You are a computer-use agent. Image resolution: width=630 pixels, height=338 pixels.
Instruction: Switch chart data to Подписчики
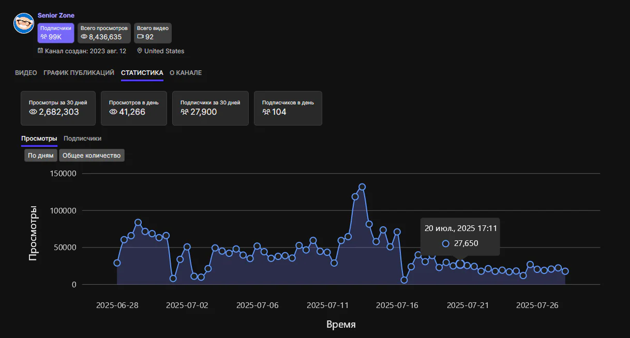pyautogui.click(x=82, y=138)
